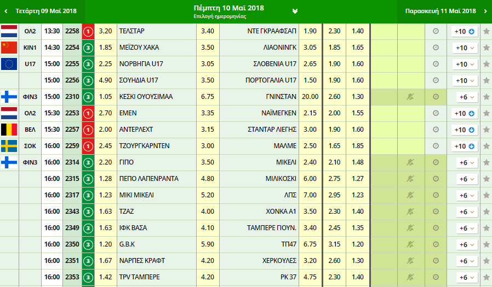Click the red badge in the ΑΝΤΕΡΛΕΧΤ row
This screenshot has height=287, width=492.
88,130
